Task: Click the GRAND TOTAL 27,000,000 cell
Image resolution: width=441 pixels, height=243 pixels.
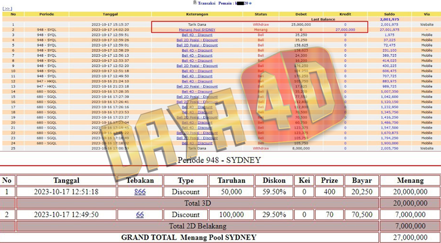Action: click(410, 237)
